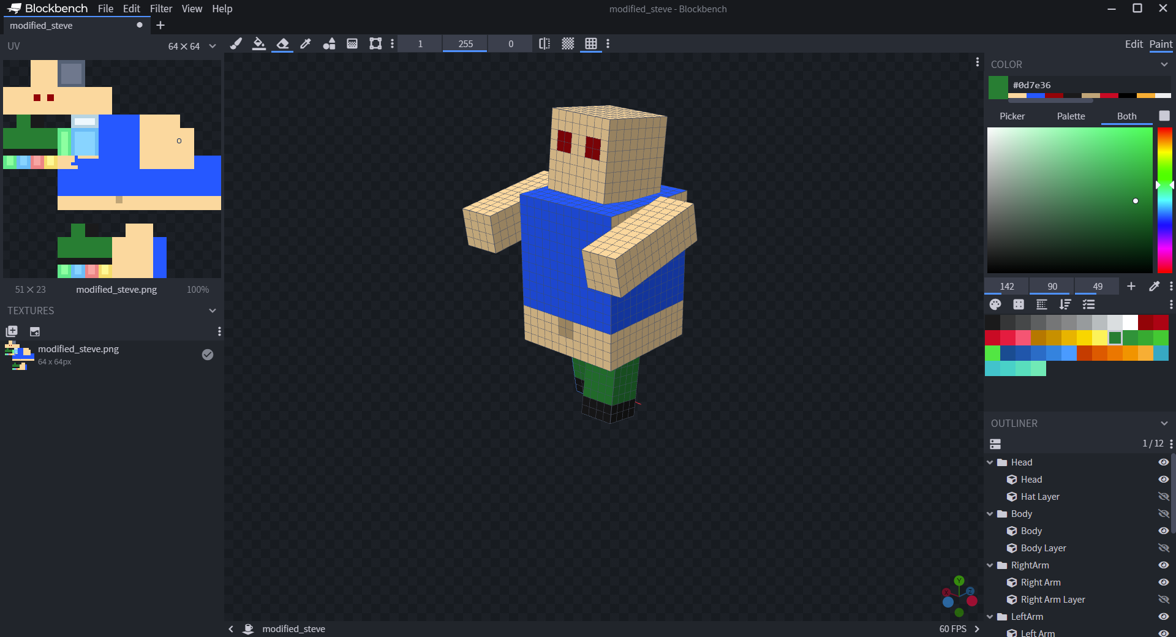Collapse the Textures panel

coord(212,311)
